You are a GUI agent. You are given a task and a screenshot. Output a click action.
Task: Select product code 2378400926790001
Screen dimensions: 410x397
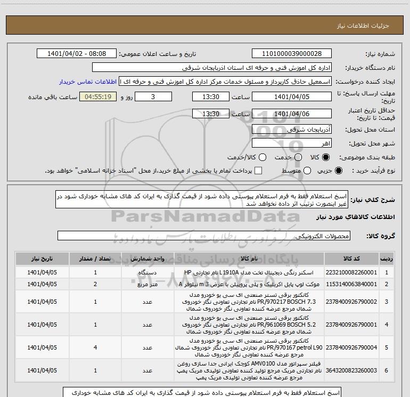pos(351,325)
